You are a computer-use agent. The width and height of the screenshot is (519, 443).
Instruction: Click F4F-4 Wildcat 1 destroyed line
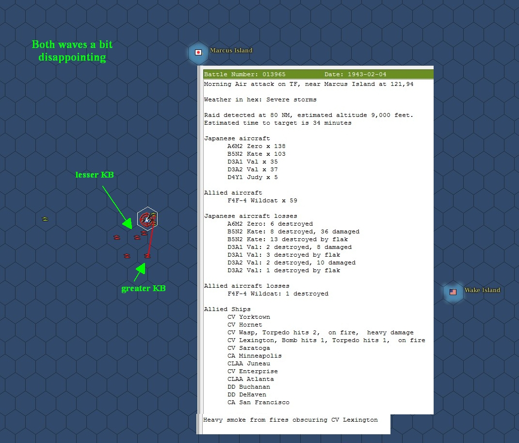[x=278, y=294]
